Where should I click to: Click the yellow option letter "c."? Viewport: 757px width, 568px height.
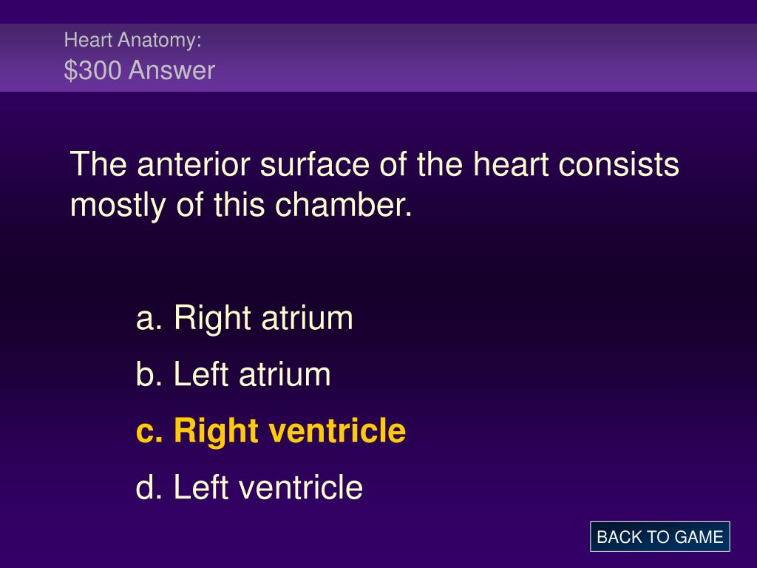coord(149,432)
